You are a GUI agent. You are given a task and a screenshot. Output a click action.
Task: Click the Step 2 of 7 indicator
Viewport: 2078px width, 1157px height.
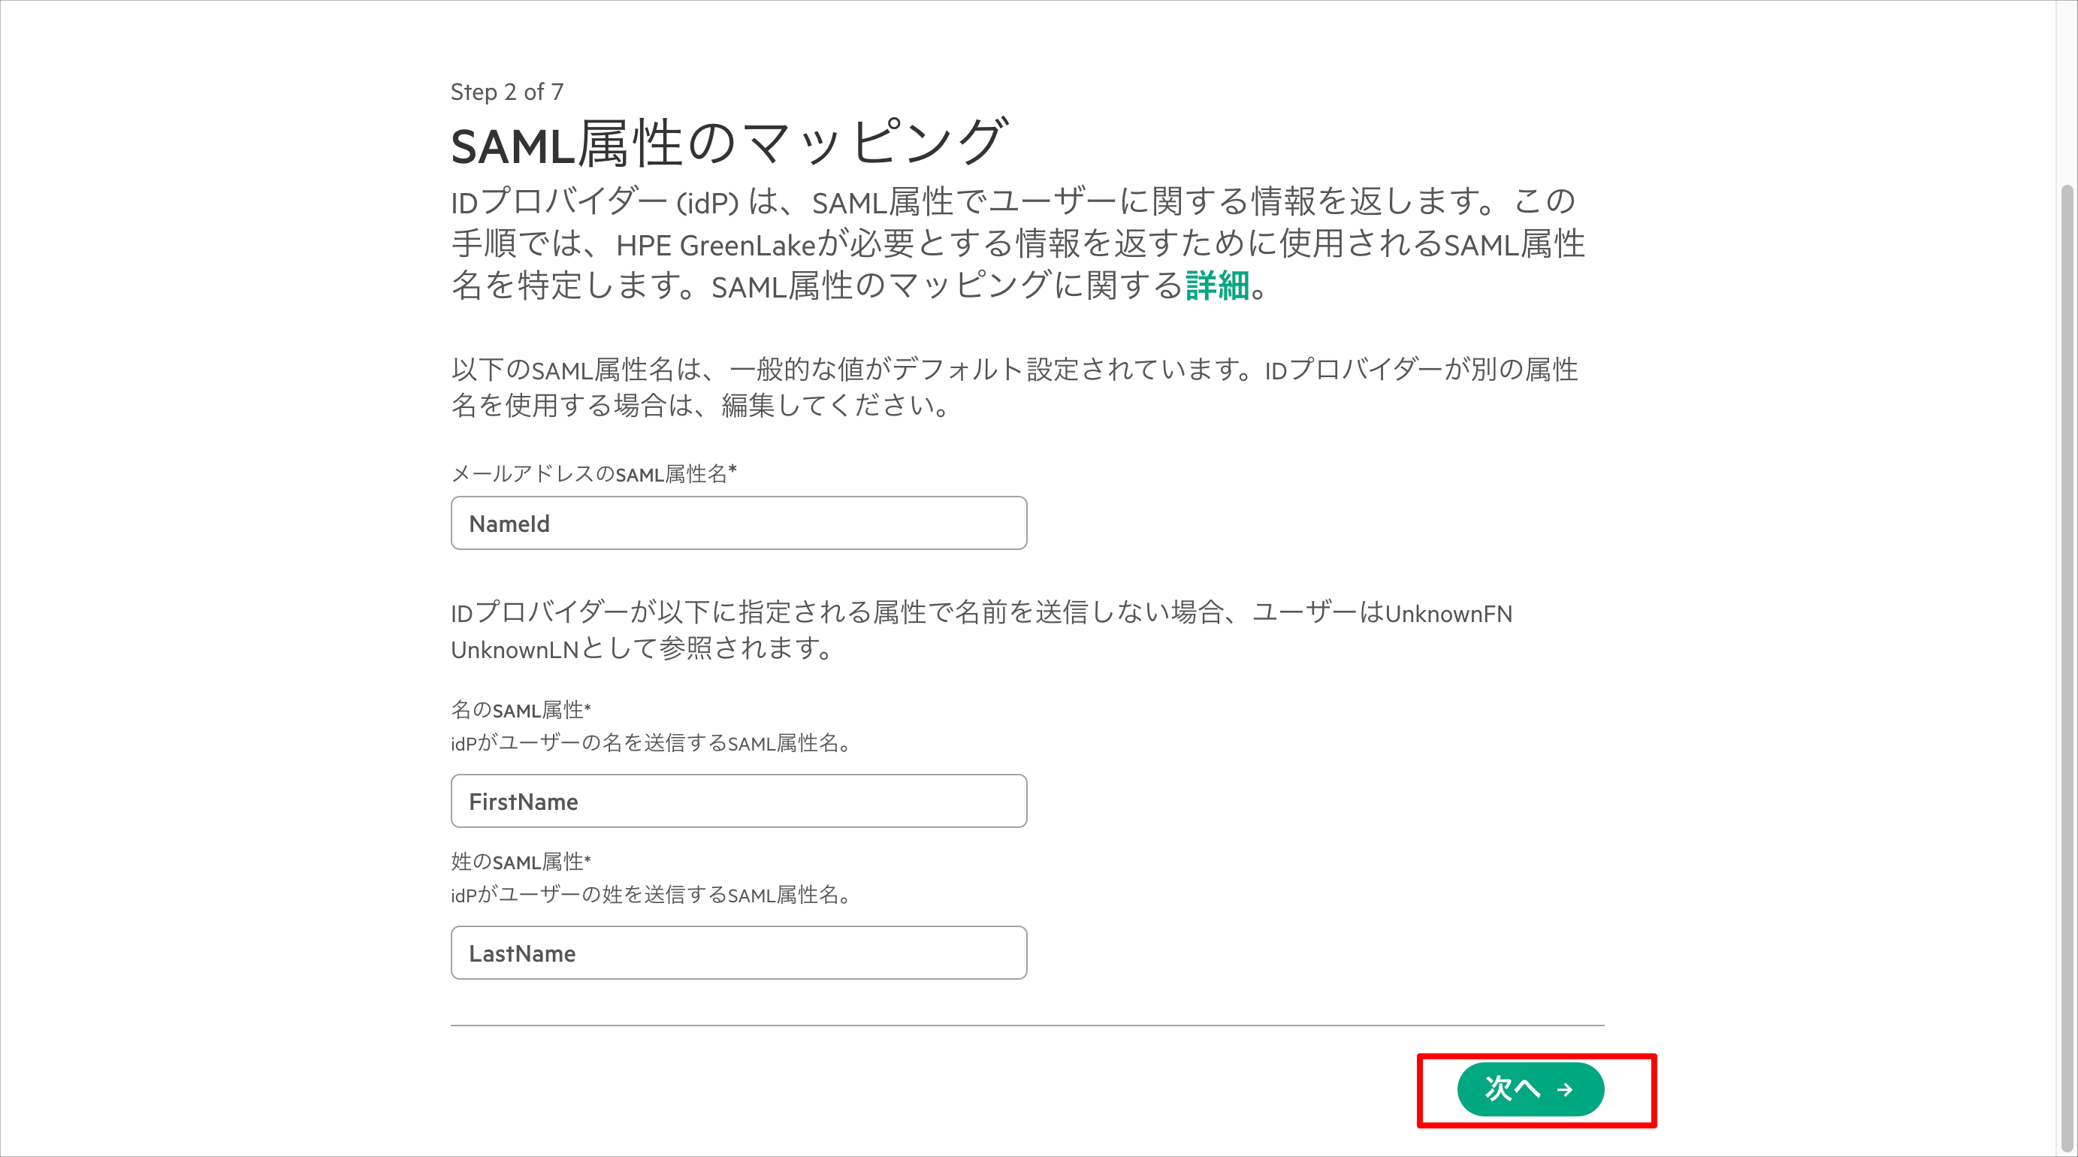507,92
